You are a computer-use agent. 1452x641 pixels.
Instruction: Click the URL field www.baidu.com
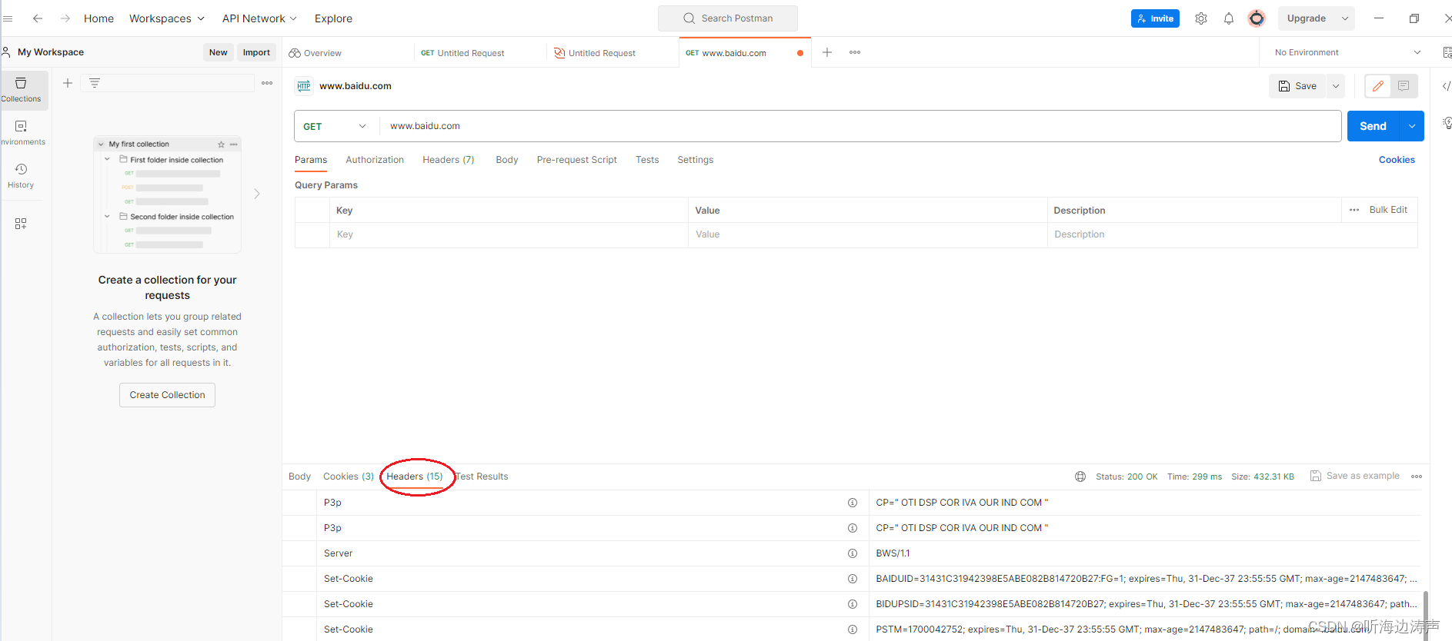pos(860,126)
